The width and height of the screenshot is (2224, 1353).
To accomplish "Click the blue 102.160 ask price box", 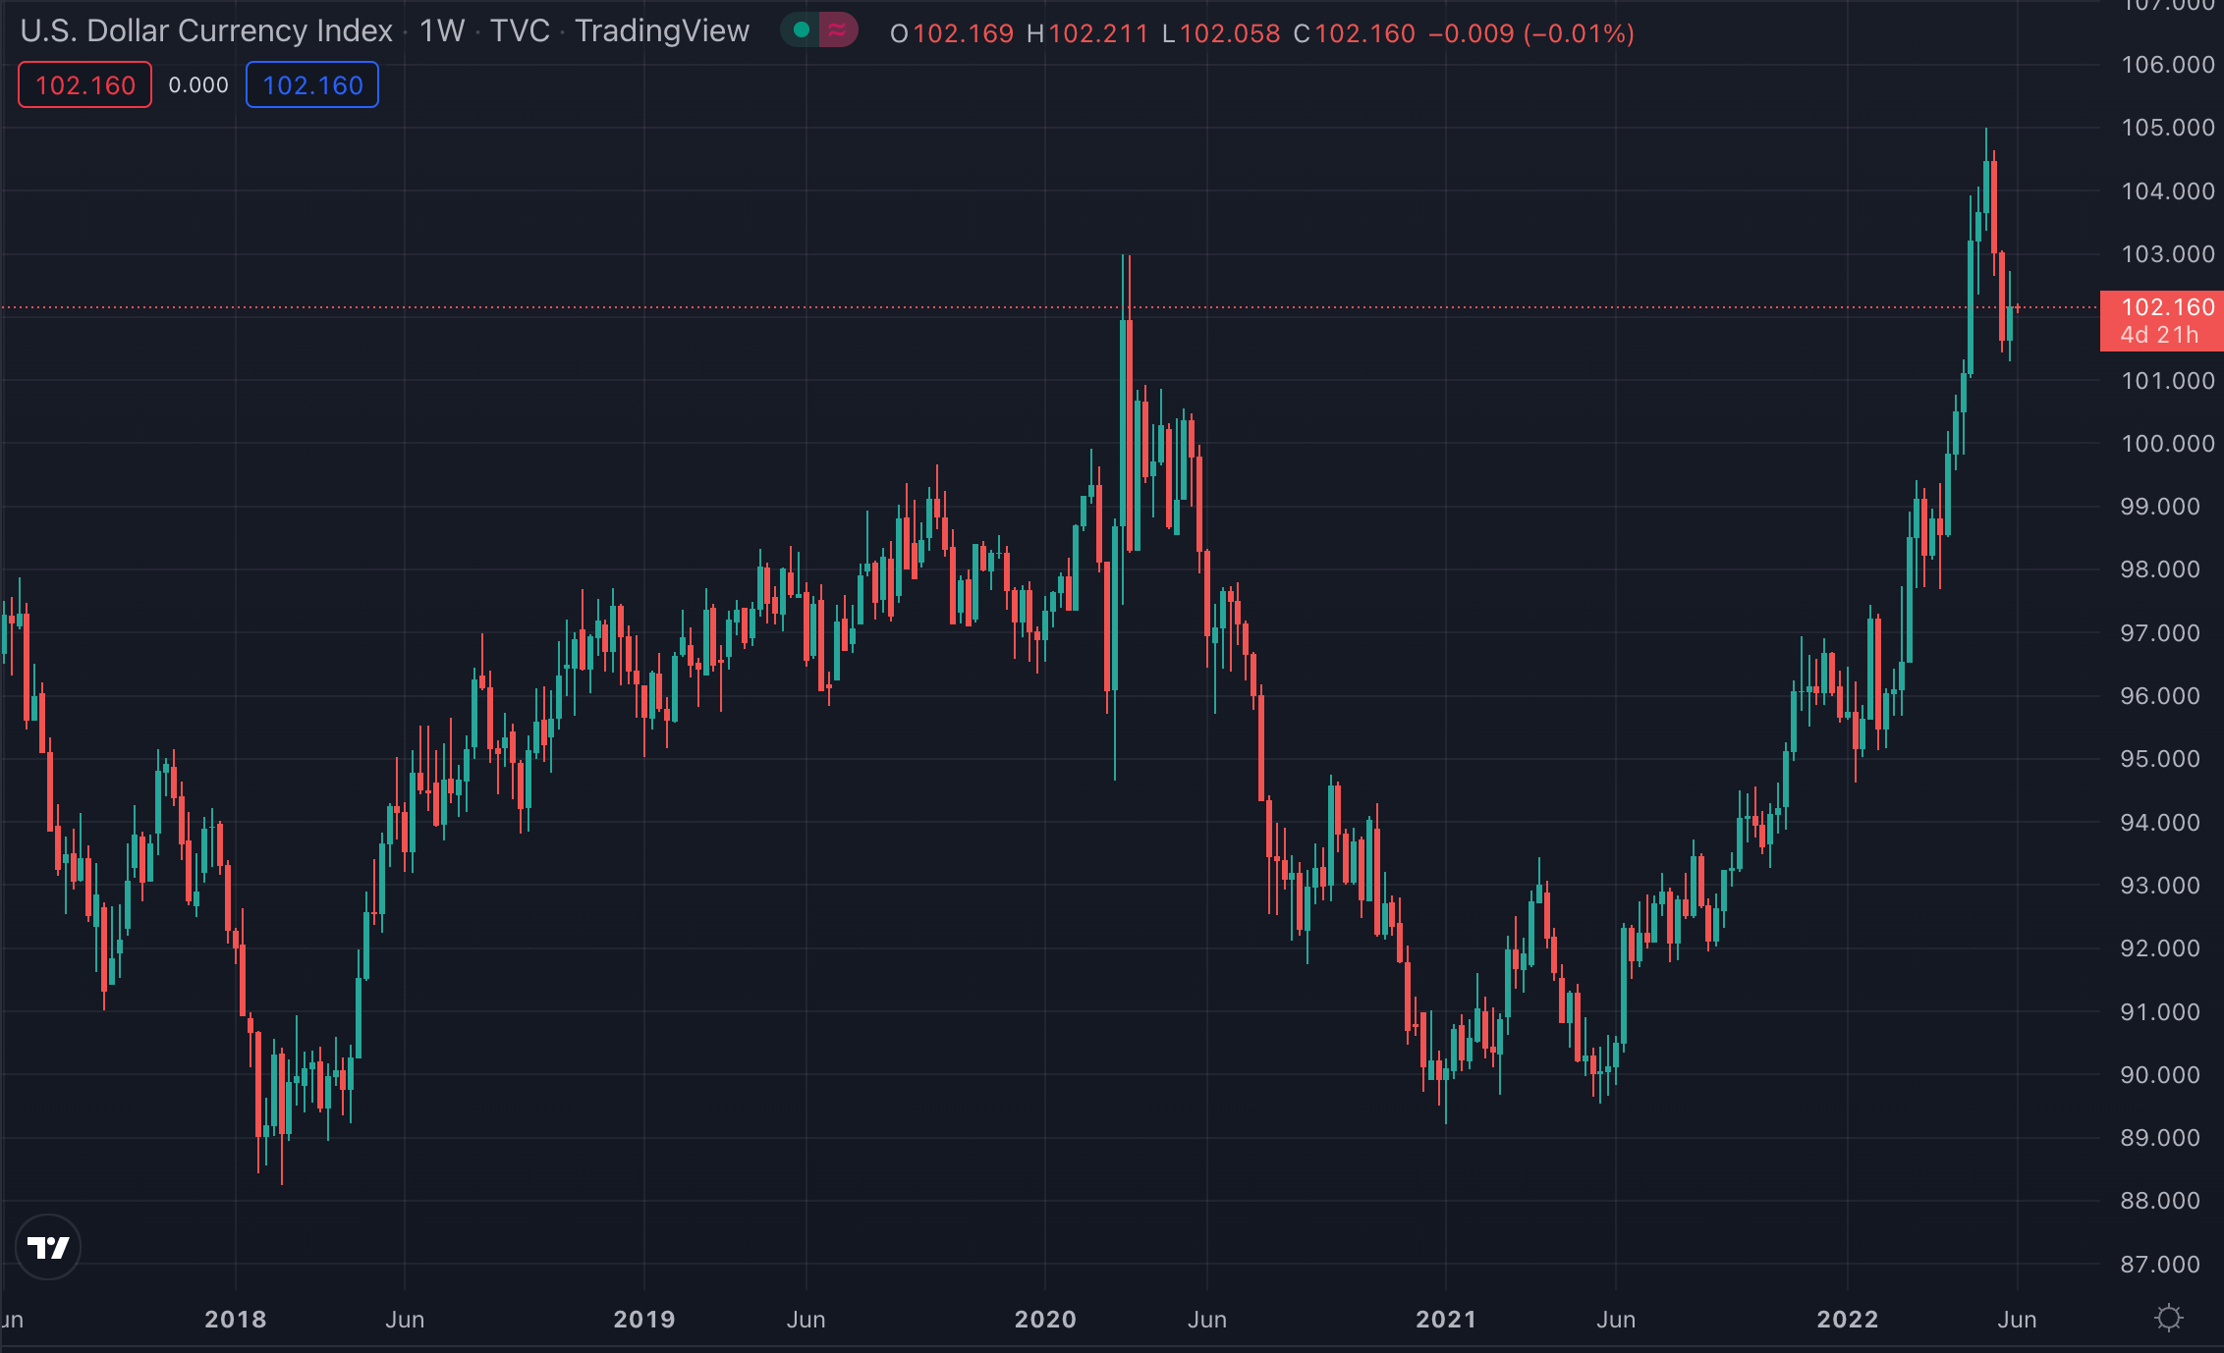I will pyautogui.click(x=312, y=84).
